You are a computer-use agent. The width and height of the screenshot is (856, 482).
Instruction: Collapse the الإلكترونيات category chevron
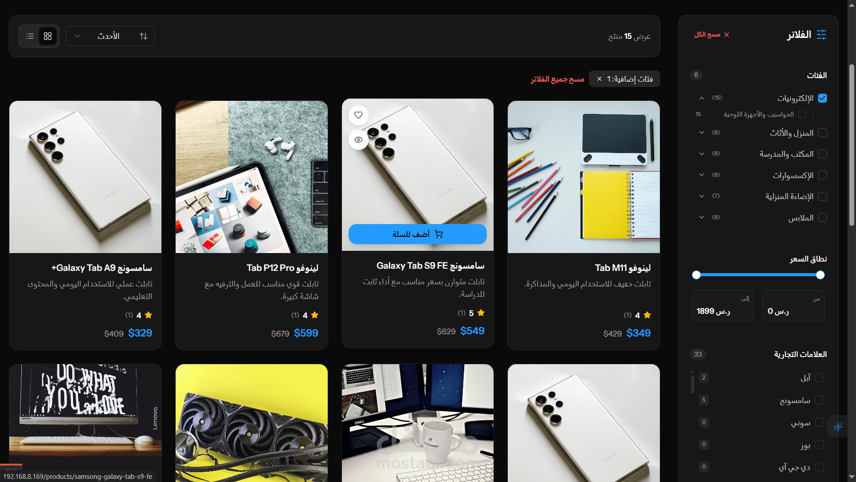702,98
